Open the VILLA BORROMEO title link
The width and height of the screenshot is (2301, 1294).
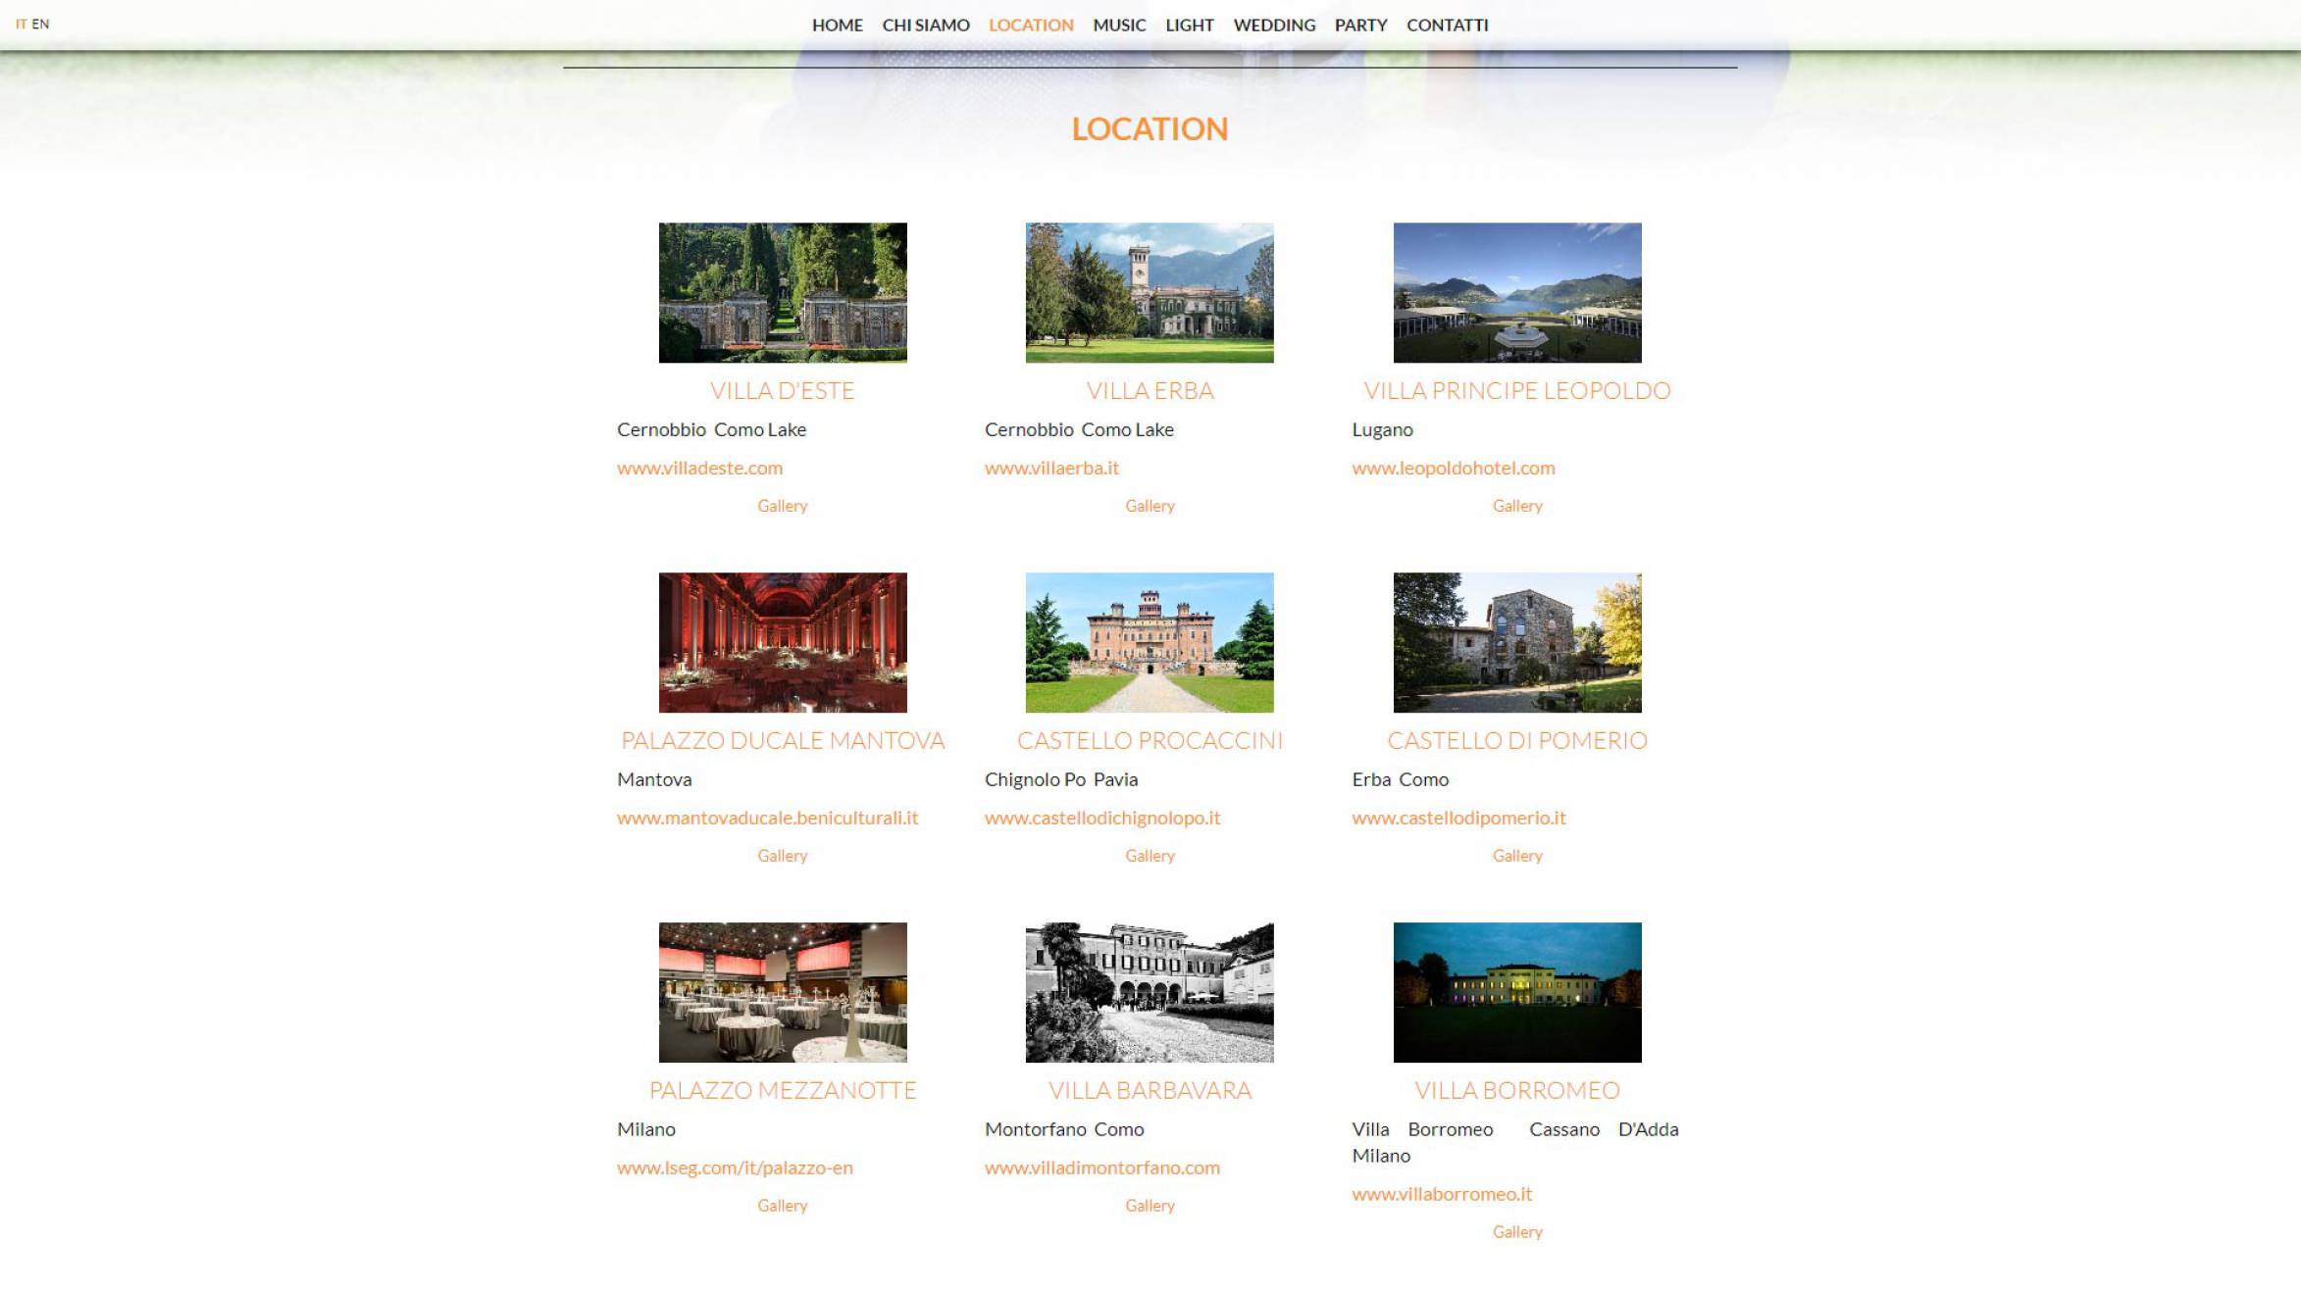pos(1517,1090)
